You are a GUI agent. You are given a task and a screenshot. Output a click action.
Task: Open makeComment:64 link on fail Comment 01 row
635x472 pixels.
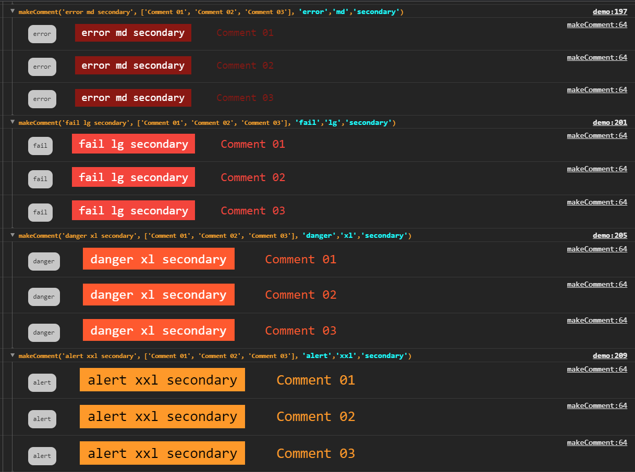pos(597,135)
